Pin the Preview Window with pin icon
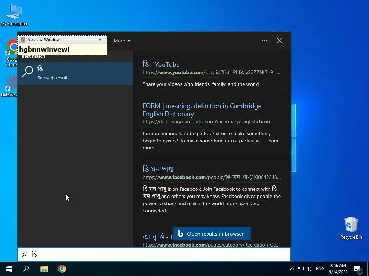 click(99, 40)
